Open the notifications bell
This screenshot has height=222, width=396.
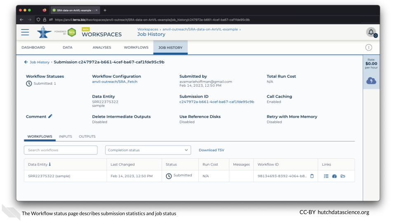pyautogui.click(x=371, y=32)
